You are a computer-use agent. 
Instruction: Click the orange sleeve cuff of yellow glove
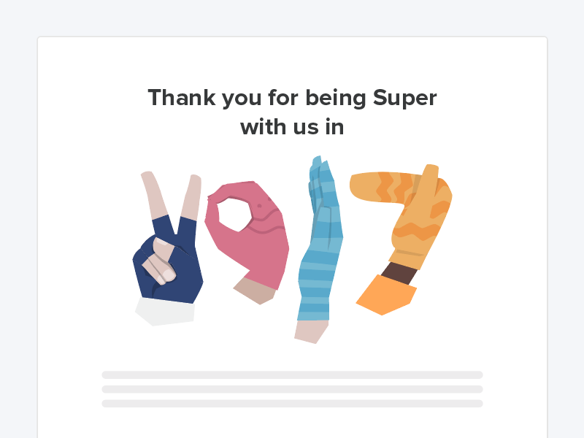pos(386,296)
